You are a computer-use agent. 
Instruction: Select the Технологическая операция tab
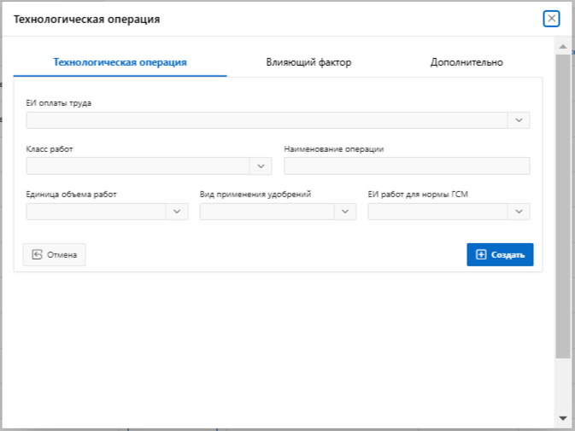[120, 62]
